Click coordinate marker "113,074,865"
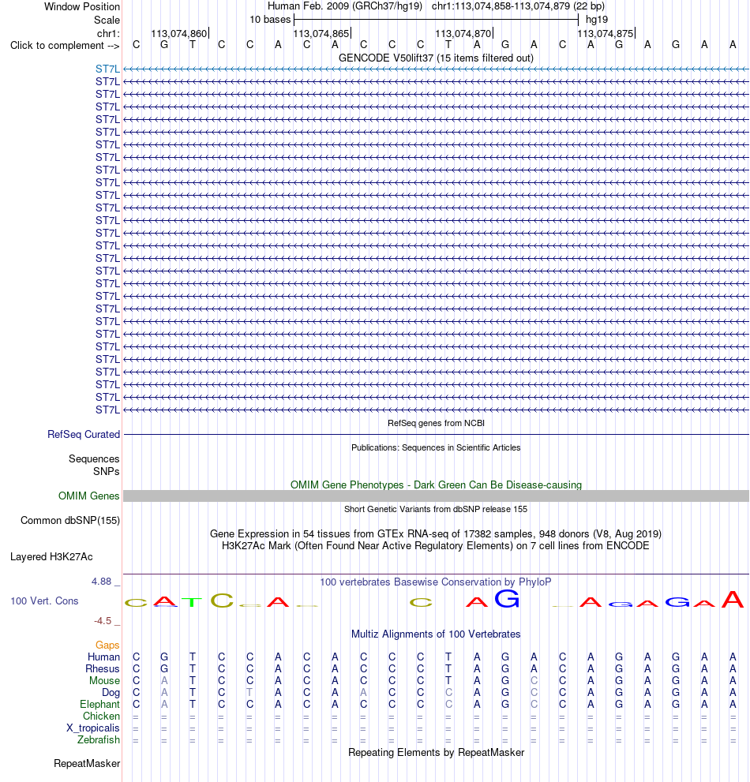This screenshot has width=750, height=782. (x=321, y=33)
